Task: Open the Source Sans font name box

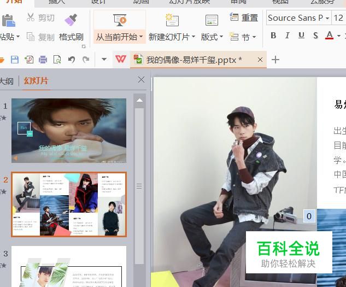Action: (x=295, y=17)
